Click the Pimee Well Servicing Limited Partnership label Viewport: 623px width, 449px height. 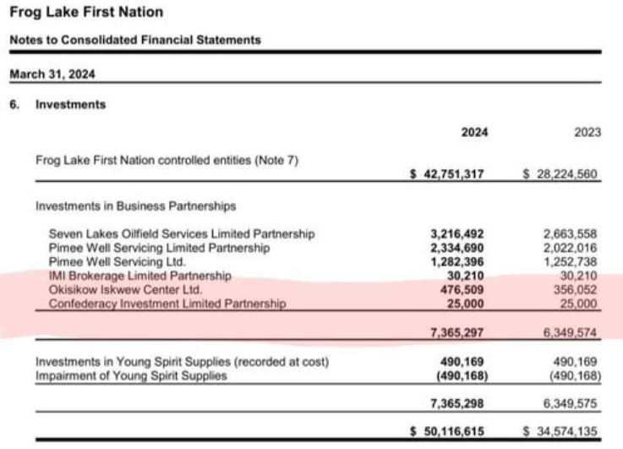(159, 248)
